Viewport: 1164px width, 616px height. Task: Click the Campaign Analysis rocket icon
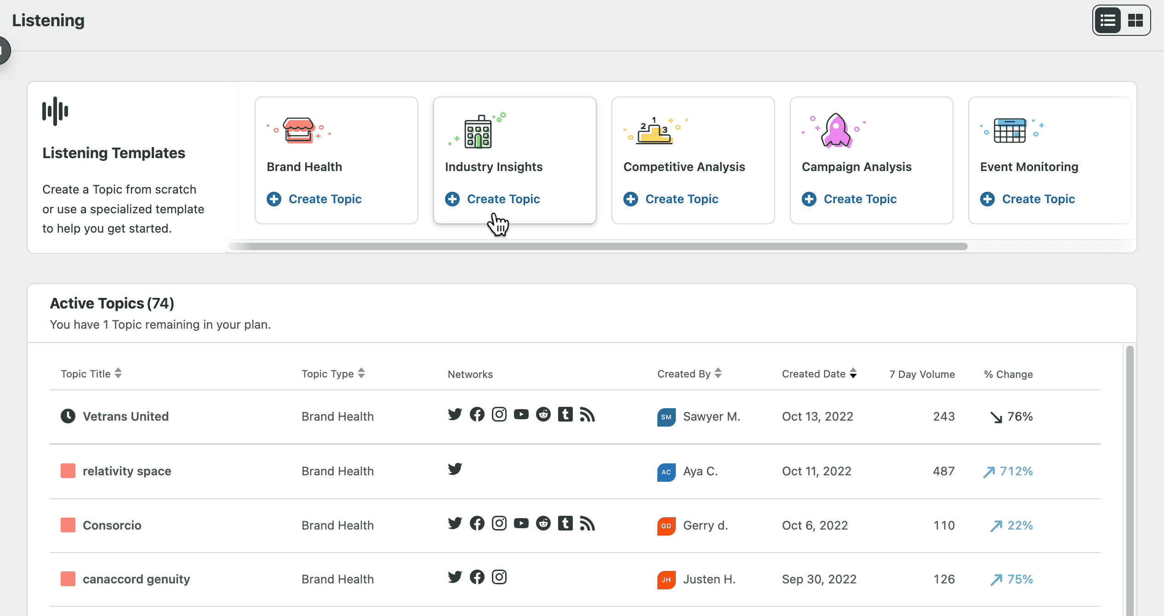[835, 131]
